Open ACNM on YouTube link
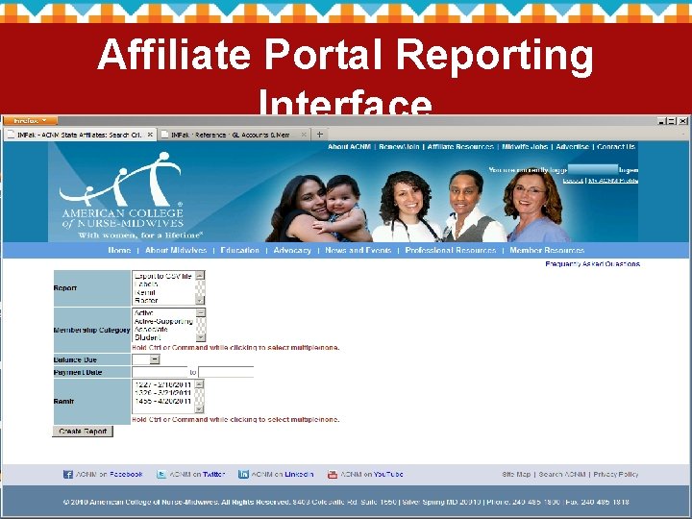 372,475
